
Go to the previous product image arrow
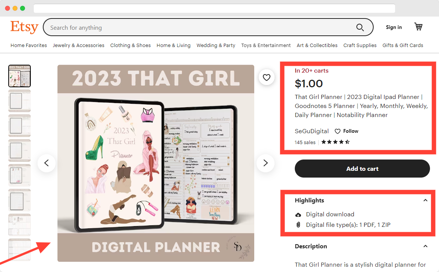[47, 163]
